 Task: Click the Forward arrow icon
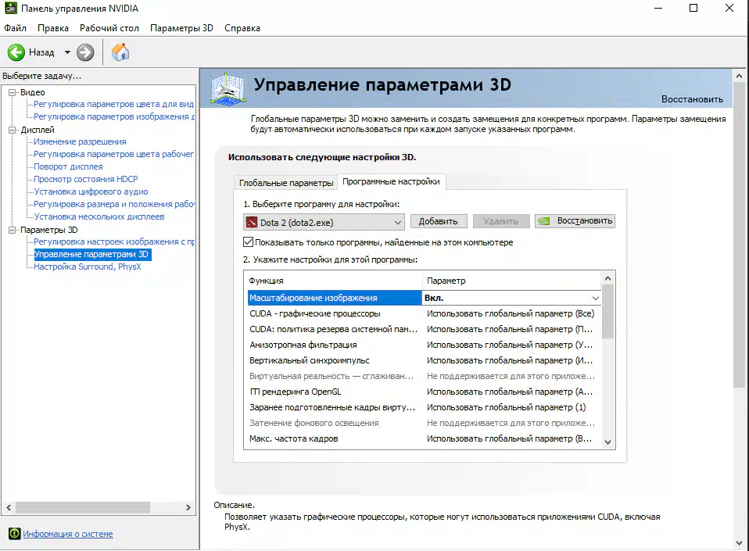click(x=85, y=52)
